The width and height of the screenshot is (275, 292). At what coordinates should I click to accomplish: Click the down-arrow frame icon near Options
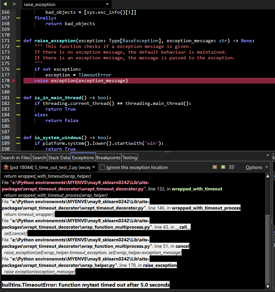click(231, 167)
